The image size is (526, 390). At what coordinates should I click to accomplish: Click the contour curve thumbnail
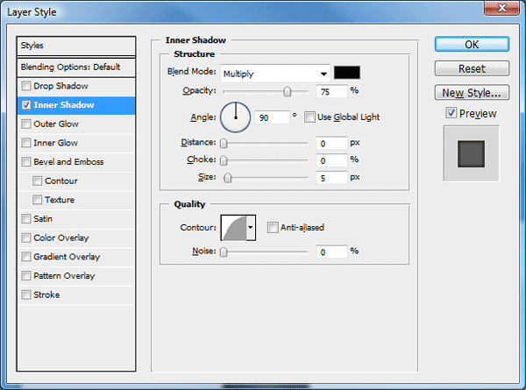pyautogui.click(x=234, y=228)
